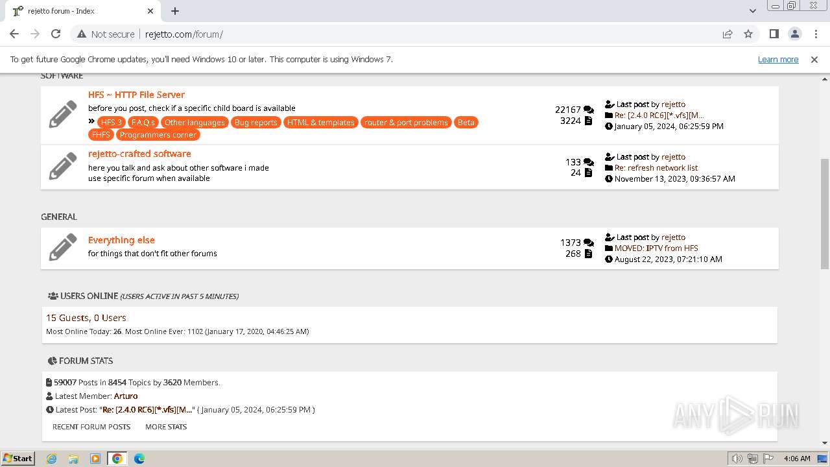This screenshot has height=467, width=830.
Task: Close the rejetto forum tab
Action: click(x=150, y=11)
